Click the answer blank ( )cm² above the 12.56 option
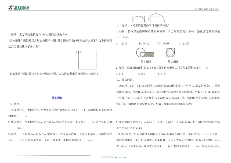This screenshot has width=231, height=163. pyautogui.click(x=122, y=38)
